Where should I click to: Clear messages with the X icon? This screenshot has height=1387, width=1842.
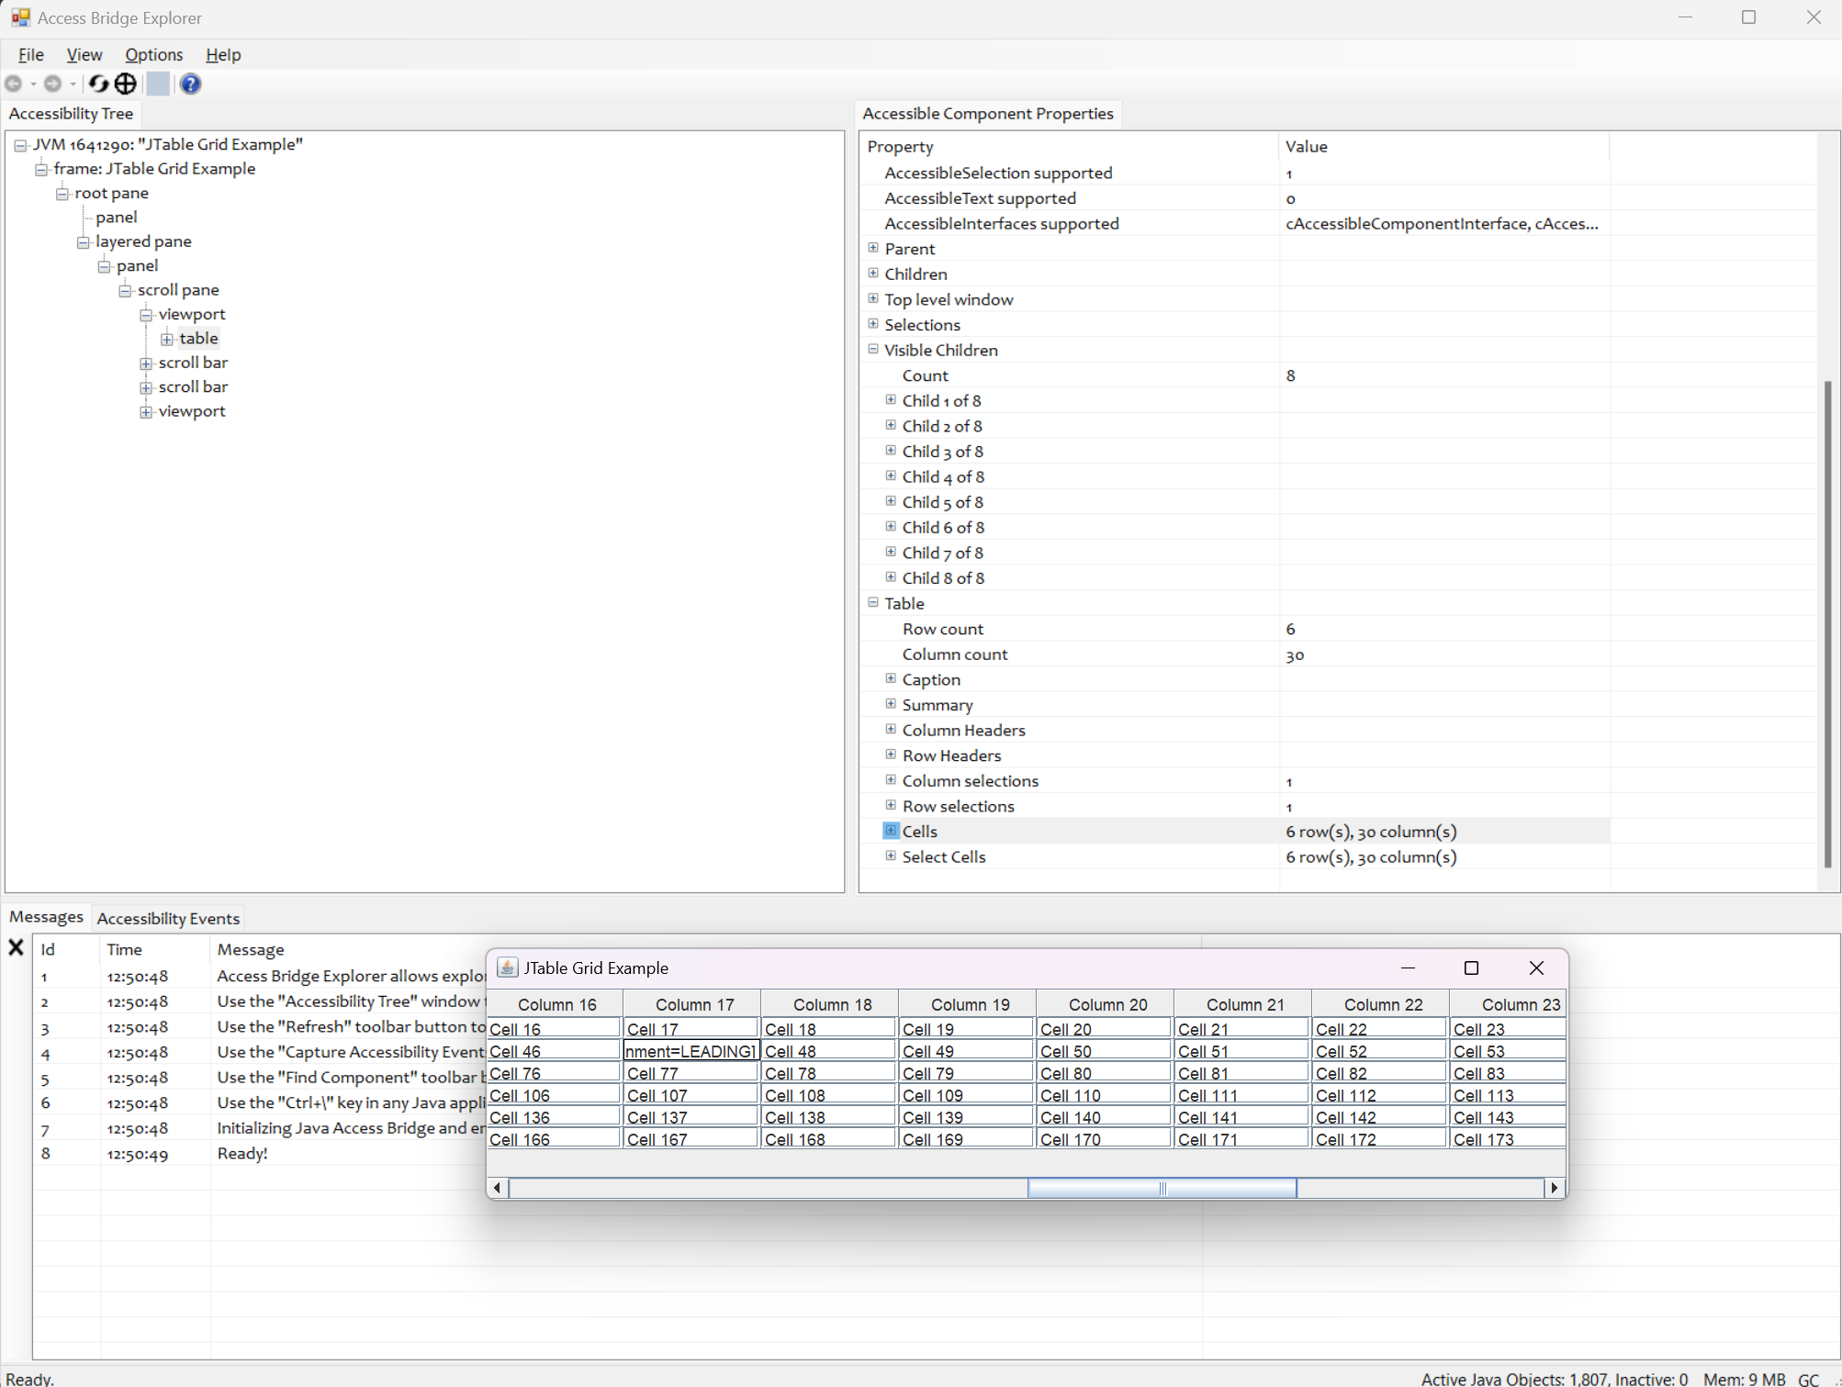16,947
